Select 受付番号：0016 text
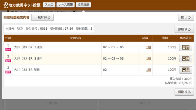196x110 pixels. tap(36, 28)
